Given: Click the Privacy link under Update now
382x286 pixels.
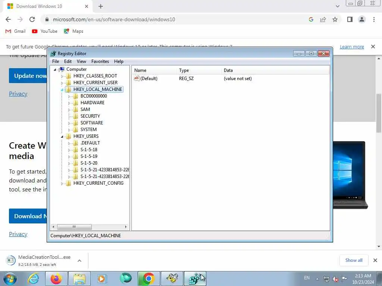Looking at the screenshot, I should click(x=18, y=94).
